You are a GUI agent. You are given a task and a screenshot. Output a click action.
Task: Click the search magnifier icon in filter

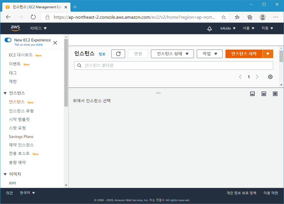[x=79, y=65]
